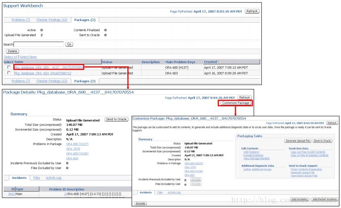Click the Customize Package button
341x208 pixels.
click(x=236, y=103)
